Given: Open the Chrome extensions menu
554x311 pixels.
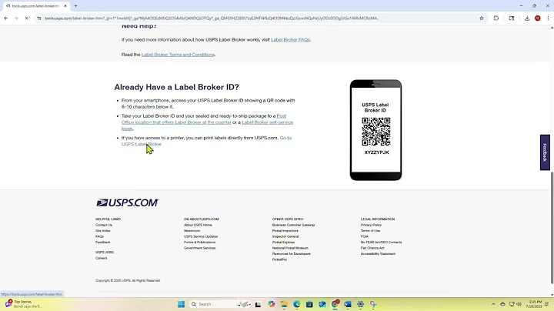Looking at the screenshot, I should (496, 18).
